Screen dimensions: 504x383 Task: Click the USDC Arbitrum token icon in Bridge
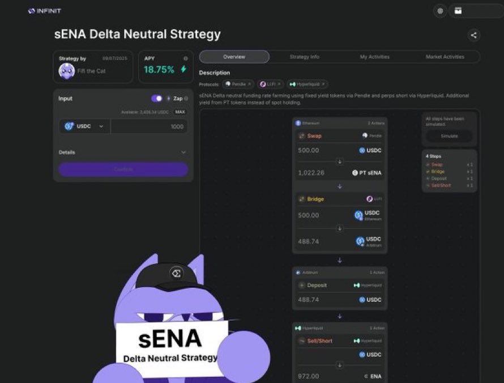(360, 241)
